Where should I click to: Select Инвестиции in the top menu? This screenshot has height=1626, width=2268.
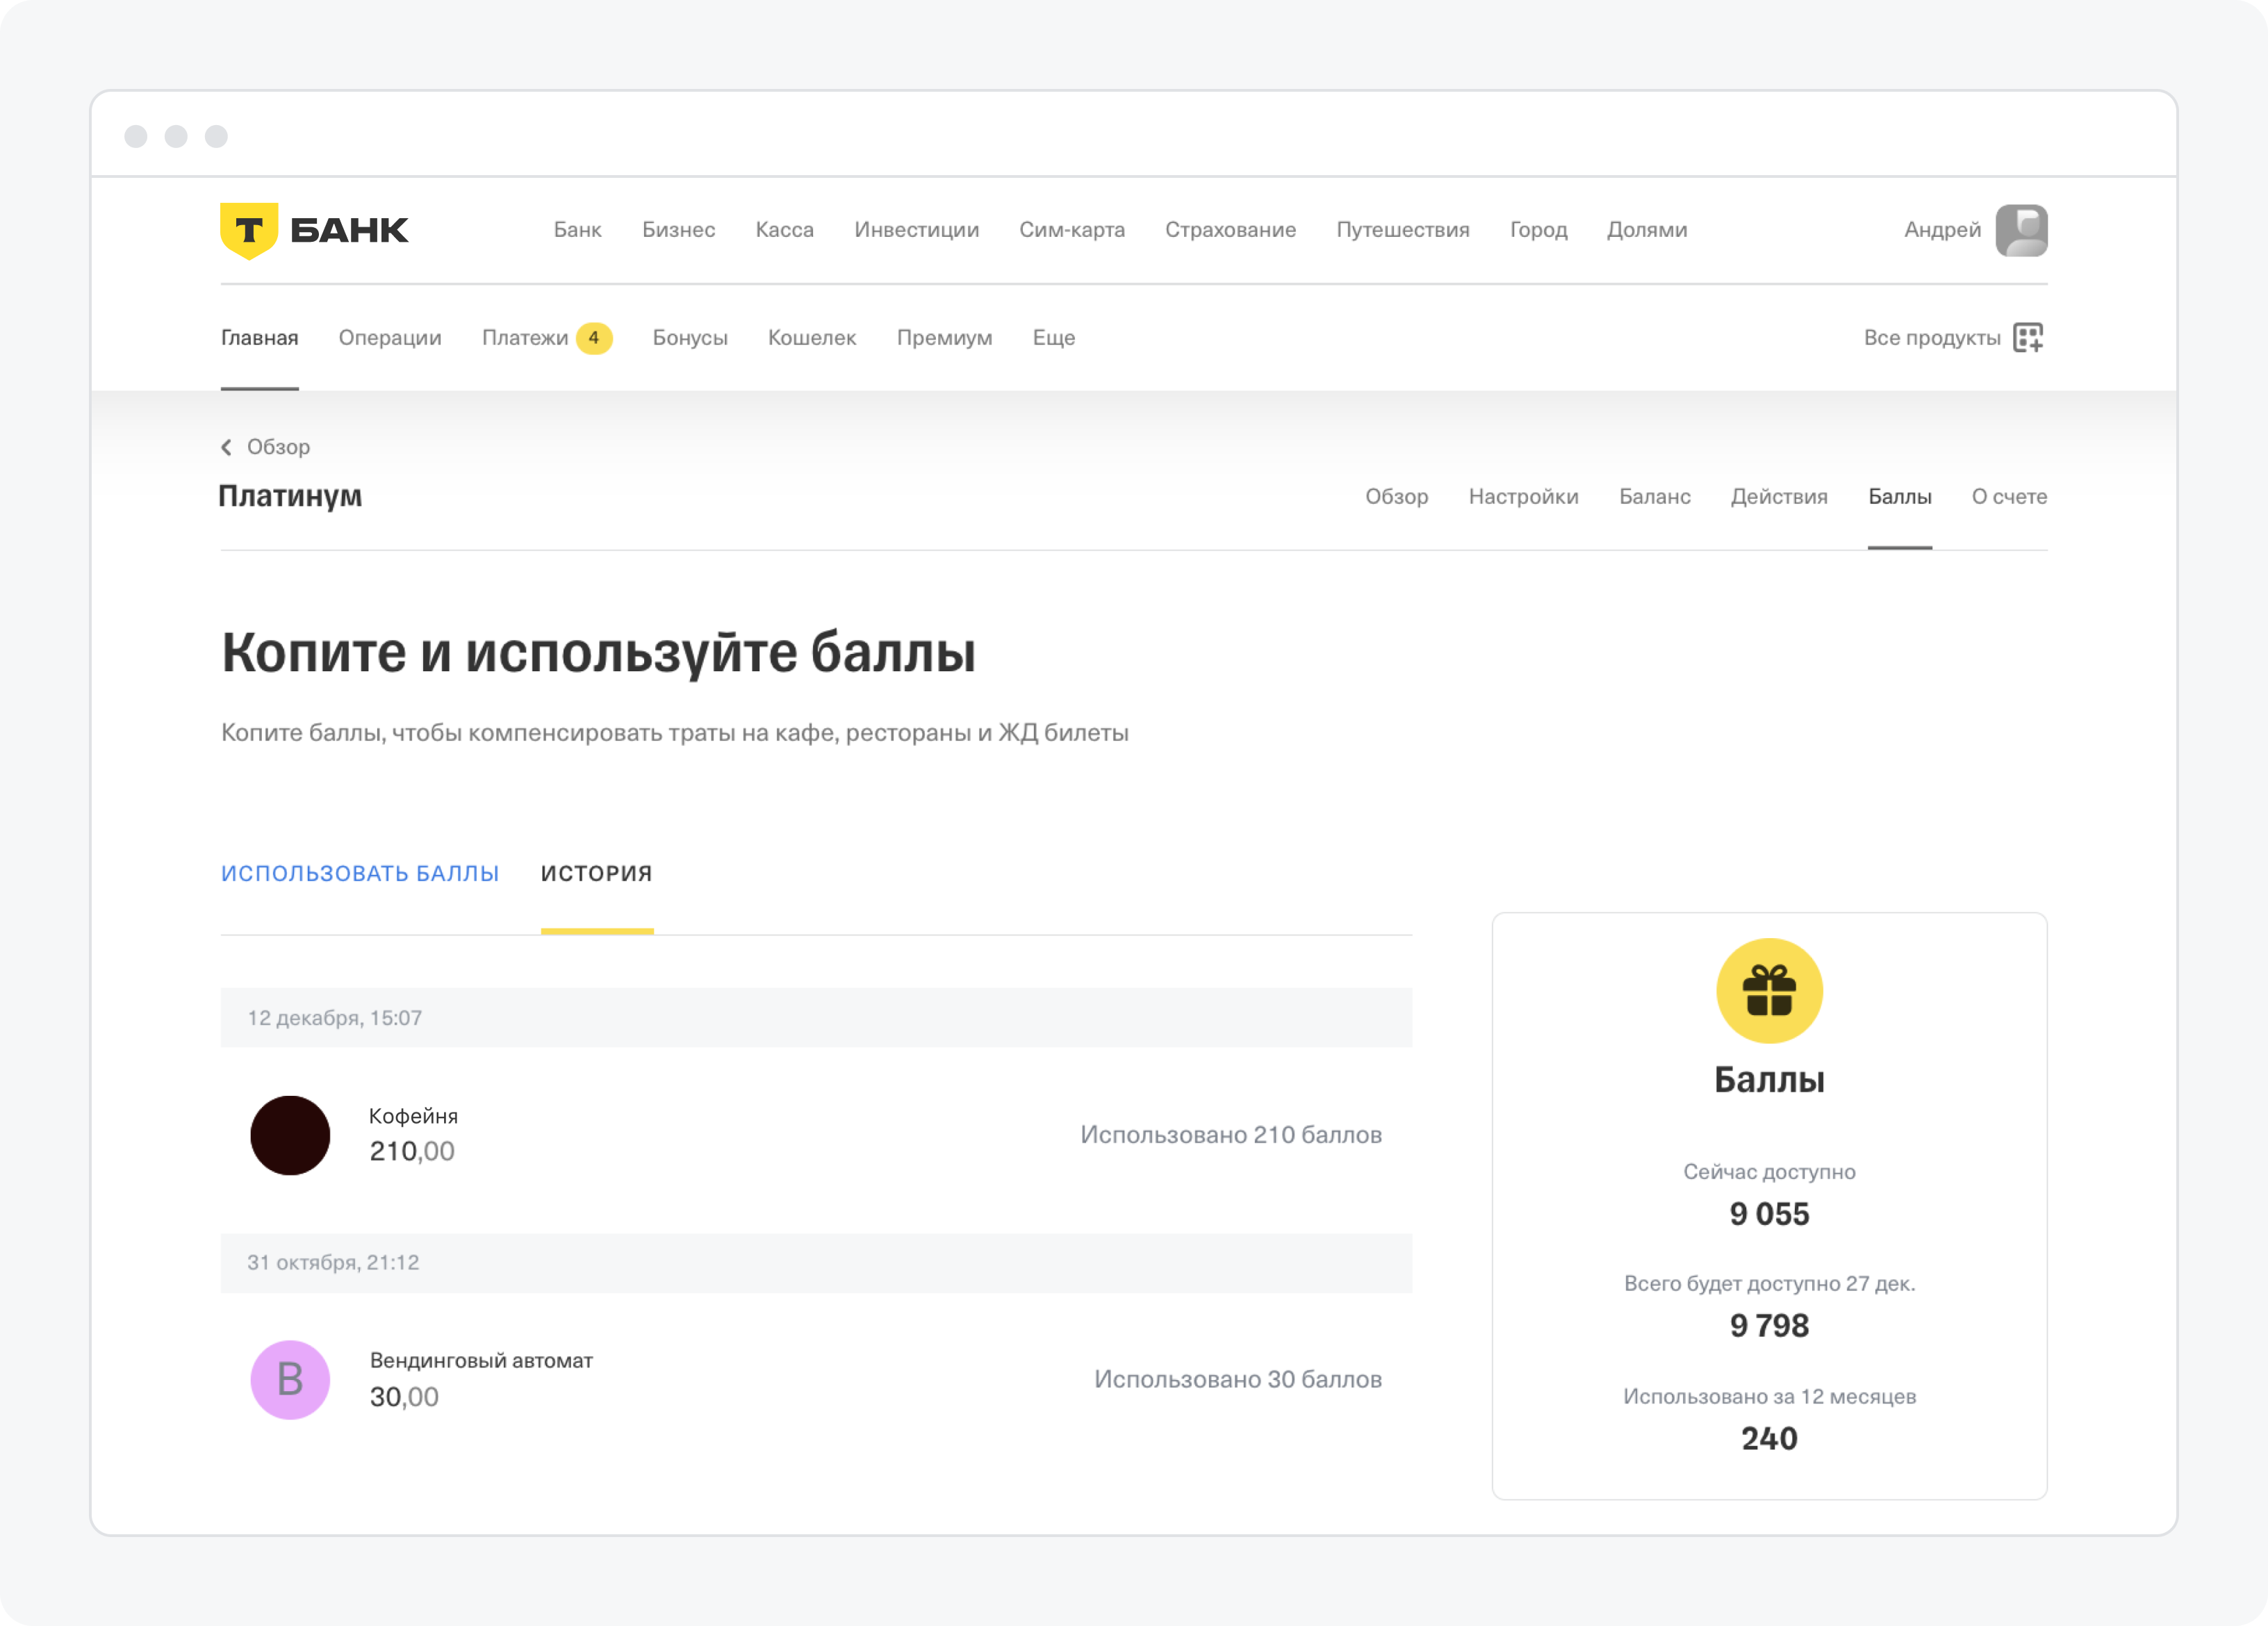click(x=916, y=230)
